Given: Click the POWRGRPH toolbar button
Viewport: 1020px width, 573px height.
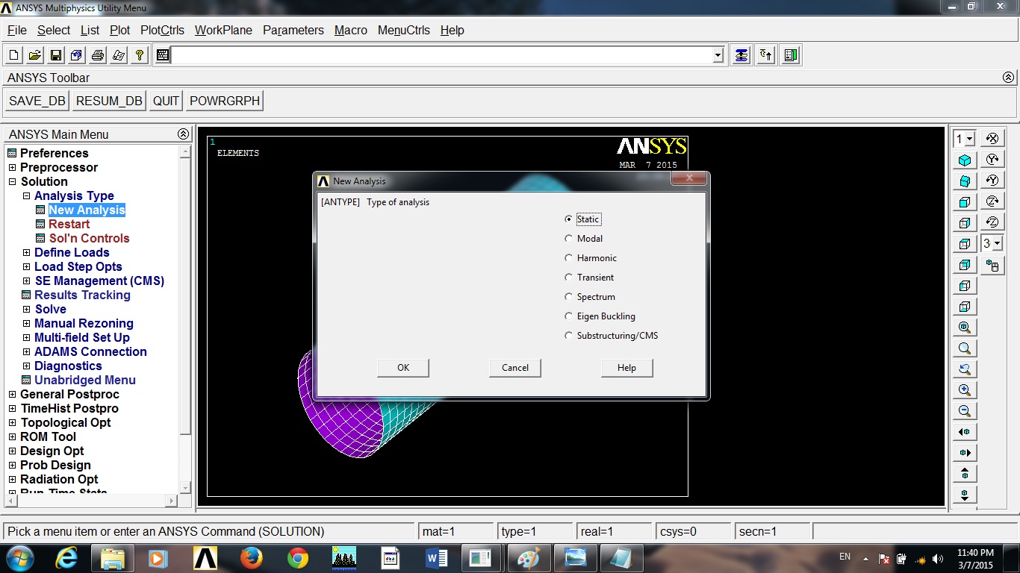Looking at the screenshot, I should [225, 101].
